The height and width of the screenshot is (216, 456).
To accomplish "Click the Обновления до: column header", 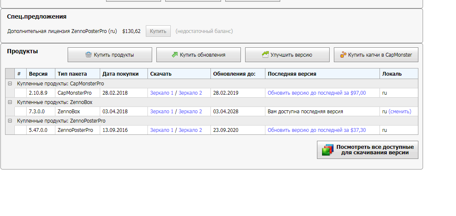I will 238,74.
